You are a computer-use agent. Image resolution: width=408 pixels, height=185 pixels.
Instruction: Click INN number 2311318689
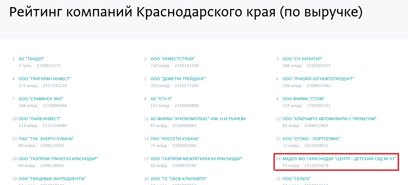(55, 126)
